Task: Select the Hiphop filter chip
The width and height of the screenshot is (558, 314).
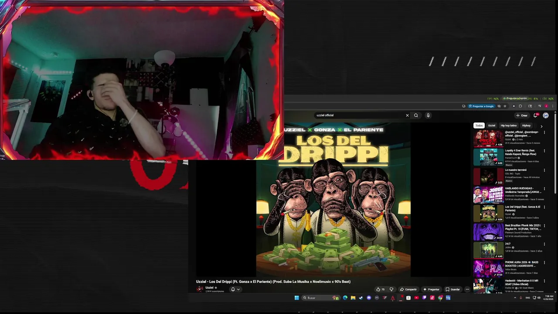Action: pos(526,126)
